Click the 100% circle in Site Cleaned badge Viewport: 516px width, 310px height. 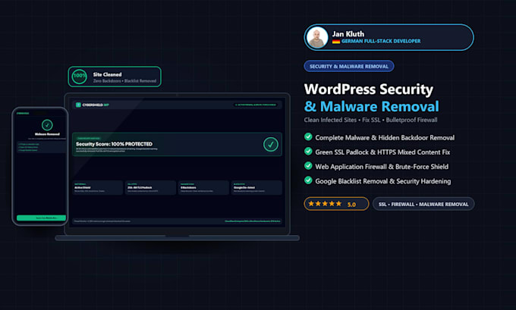(80, 77)
